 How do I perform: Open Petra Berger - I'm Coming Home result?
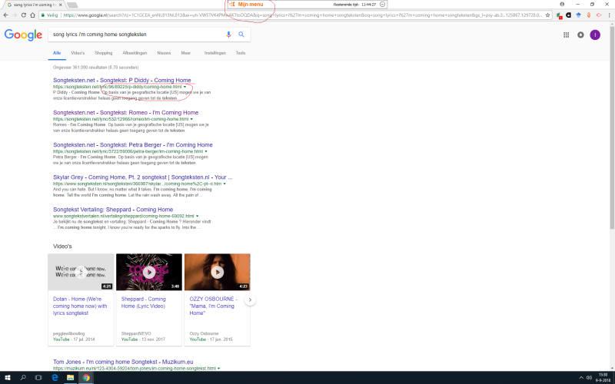tap(132, 145)
